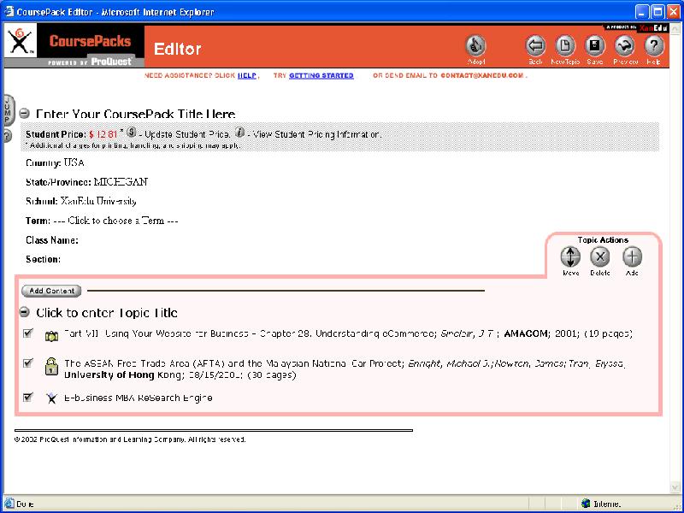Click the Adopt icon in header
684x513 pixels.
[476, 46]
